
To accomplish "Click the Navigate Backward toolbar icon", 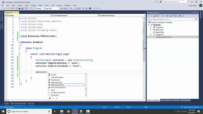I will [4, 9].
